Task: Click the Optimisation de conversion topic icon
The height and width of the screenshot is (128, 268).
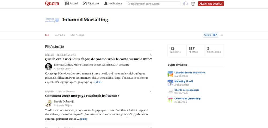Action: pos(170,74)
